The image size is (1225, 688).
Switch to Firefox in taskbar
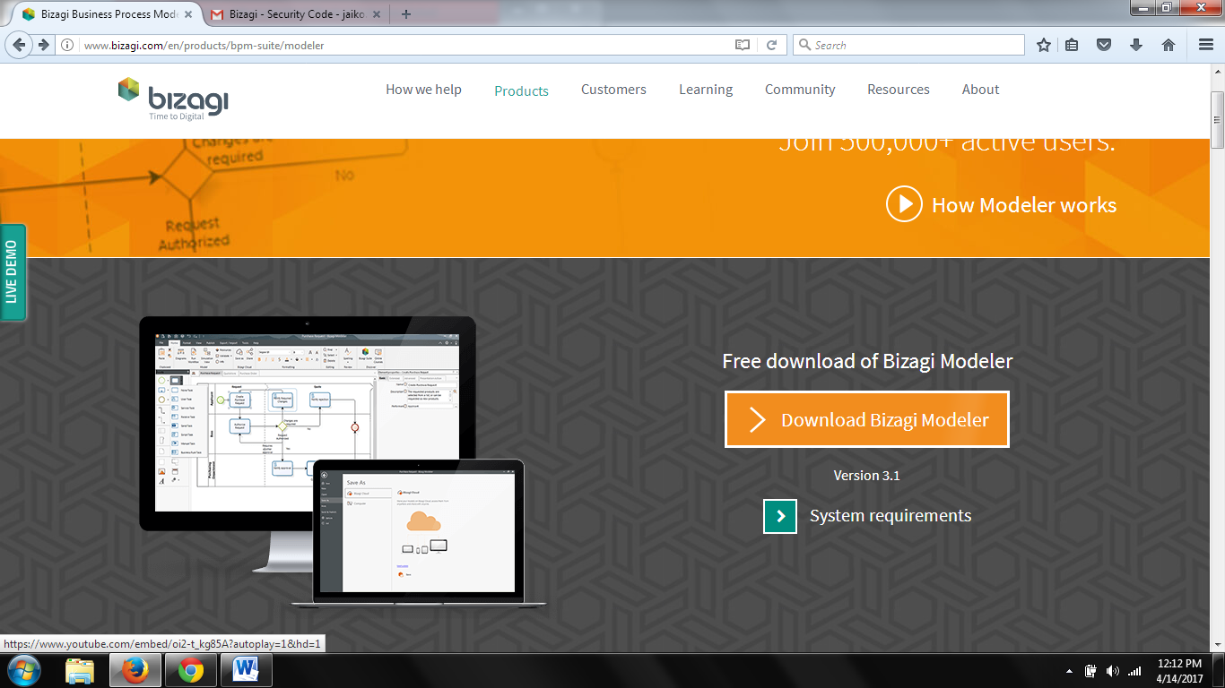[135, 670]
